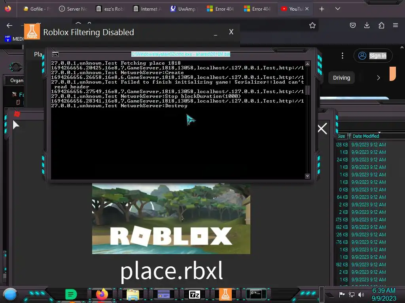Image resolution: width=405 pixels, height=303 pixels.
Task: Click the place.rbxl label text
Action: (x=172, y=271)
